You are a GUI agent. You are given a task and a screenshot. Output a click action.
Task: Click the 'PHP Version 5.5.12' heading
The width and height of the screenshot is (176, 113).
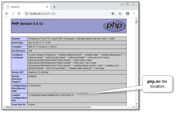tap(27, 24)
